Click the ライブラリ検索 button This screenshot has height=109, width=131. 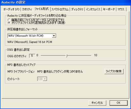tap(114, 71)
